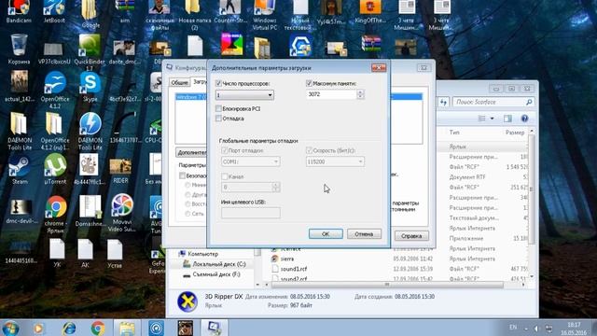Click the Explorer vertical scrollbar thumb
Screen dimensions: 597x336
click(532, 189)
